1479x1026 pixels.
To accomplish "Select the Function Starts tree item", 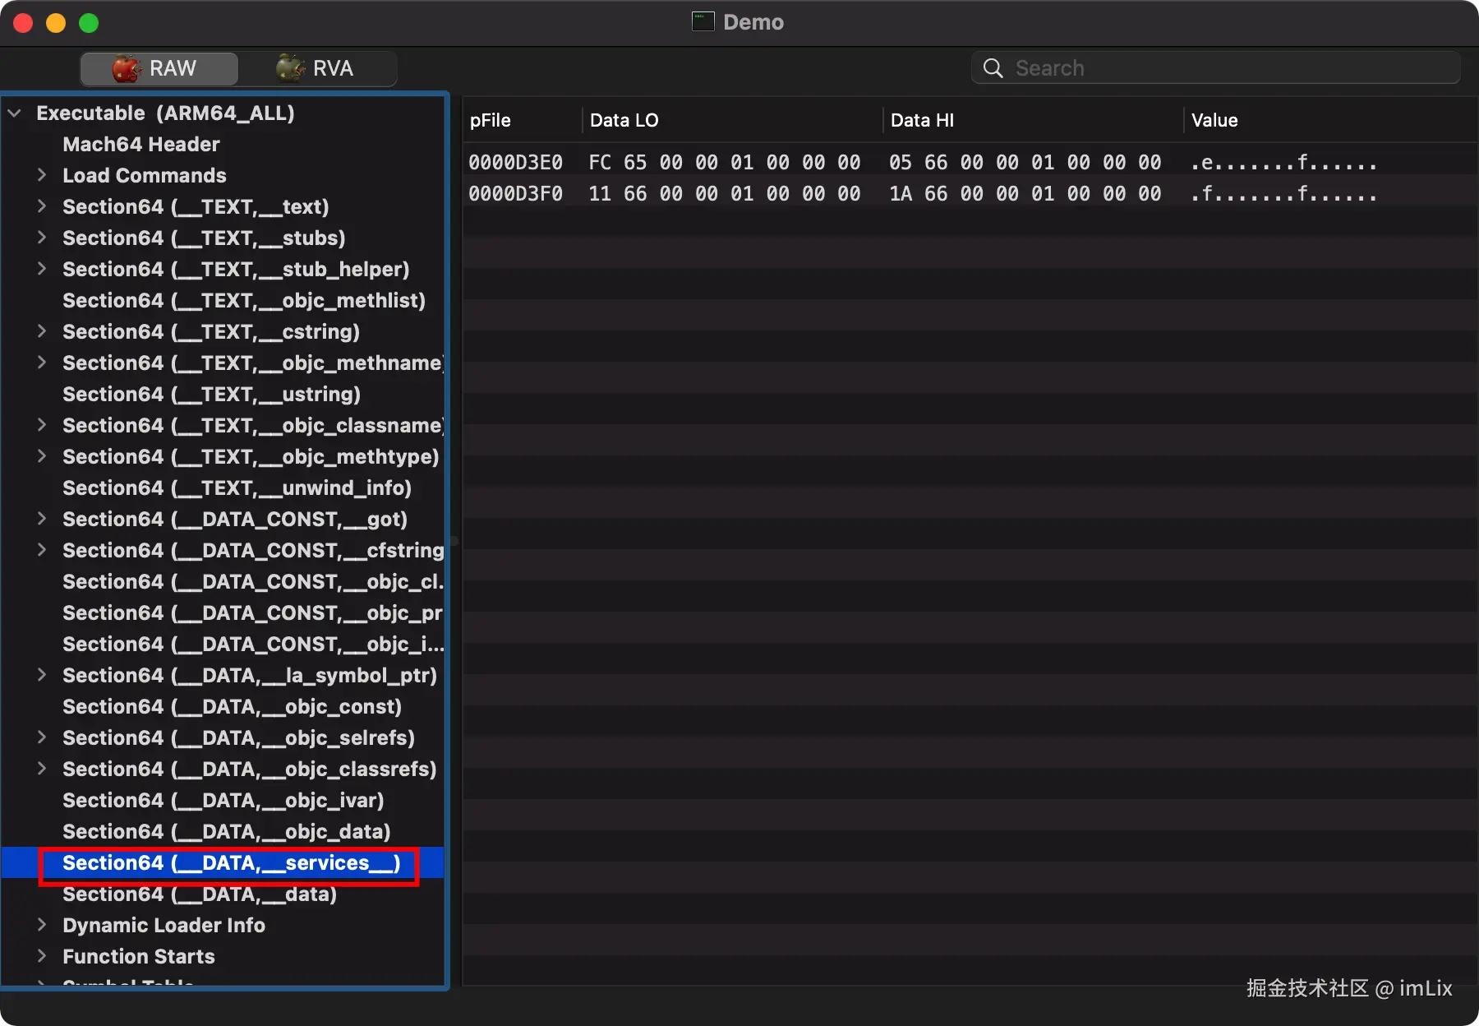I will coord(139,957).
